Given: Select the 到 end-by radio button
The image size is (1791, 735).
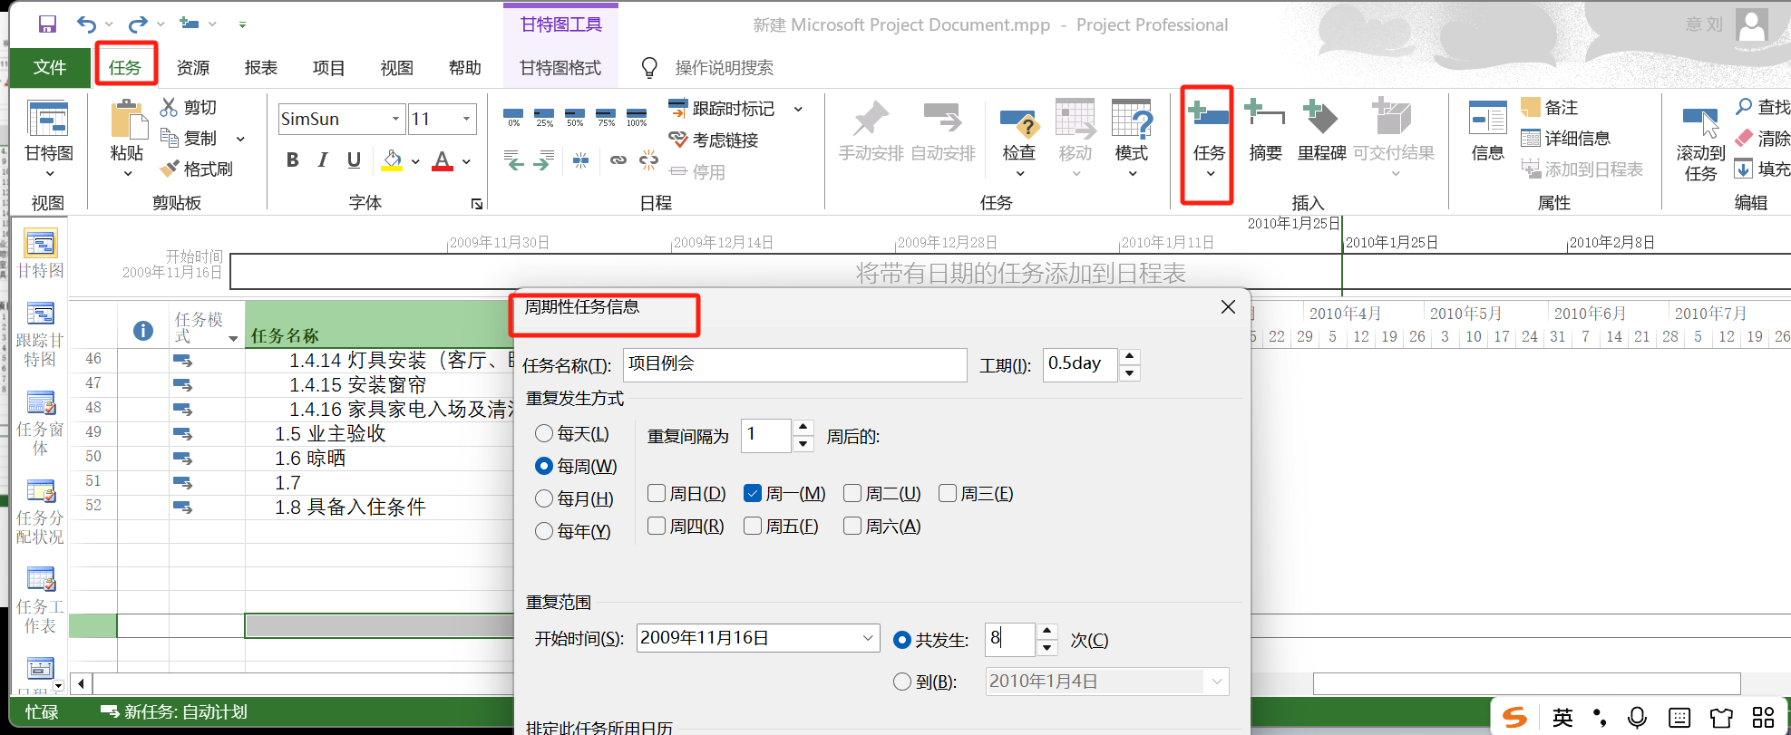Looking at the screenshot, I should point(902,682).
